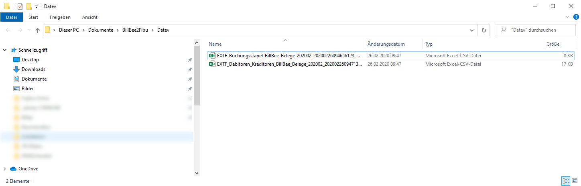
Task: Click BillBee2Fibu in the breadcrumb path
Action: click(135, 30)
